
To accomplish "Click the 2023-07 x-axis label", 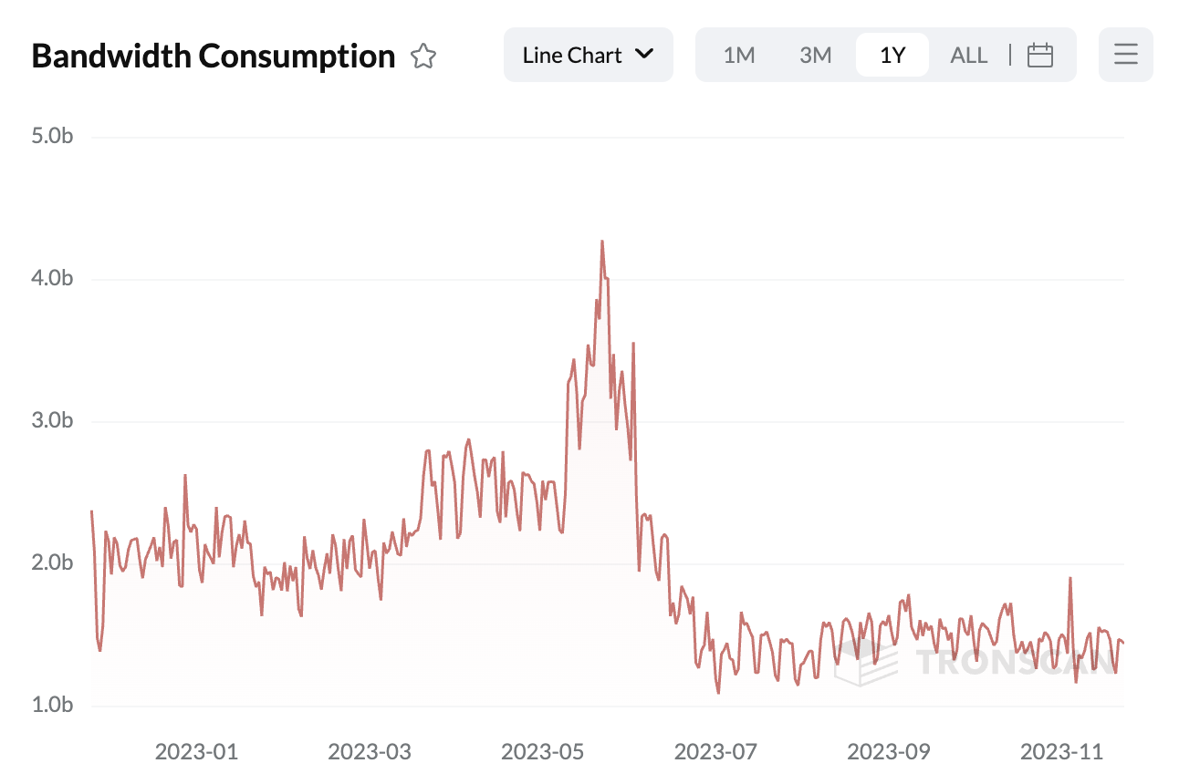I will coord(715,752).
